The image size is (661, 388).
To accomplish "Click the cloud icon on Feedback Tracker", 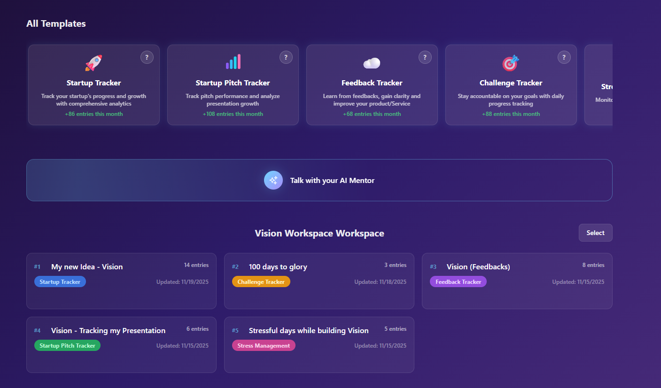I will pos(372,63).
